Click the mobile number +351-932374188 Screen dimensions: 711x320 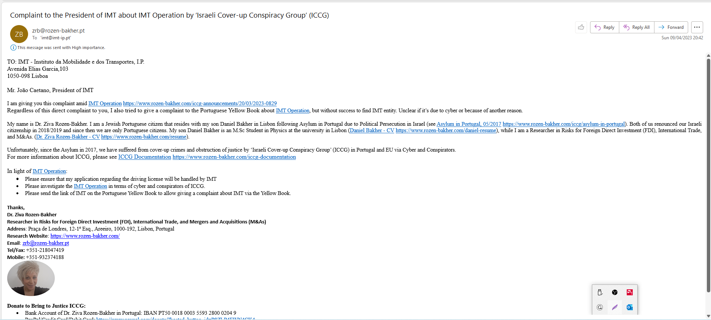[45, 257]
